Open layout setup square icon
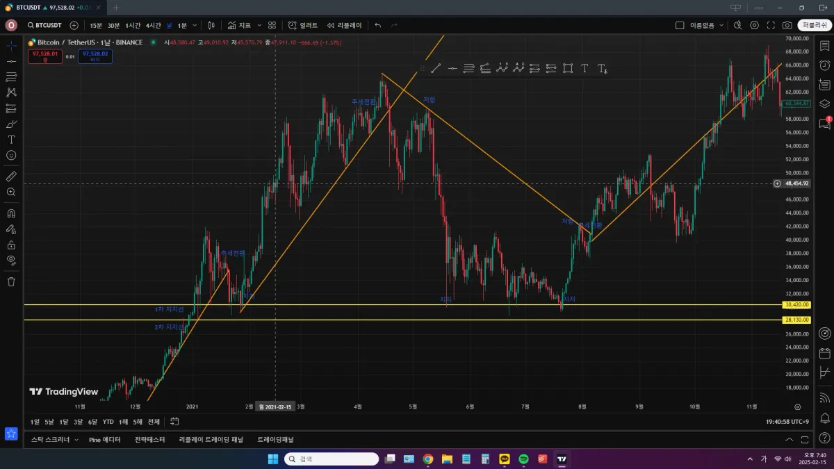 [x=680, y=25]
